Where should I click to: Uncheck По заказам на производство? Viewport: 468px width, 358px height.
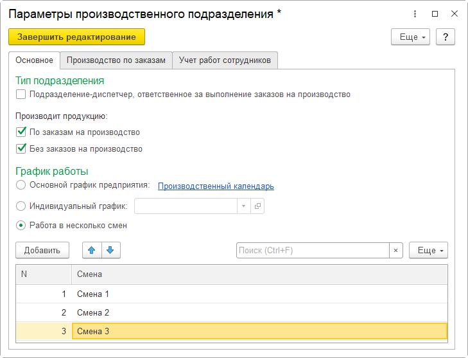(x=21, y=132)
